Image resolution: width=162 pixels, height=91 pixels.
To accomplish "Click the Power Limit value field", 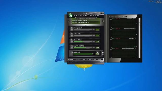I will pos(97,36).
